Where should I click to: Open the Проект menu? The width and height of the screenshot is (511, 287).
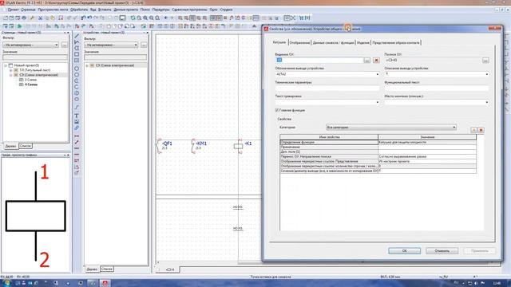click(13, 10)
